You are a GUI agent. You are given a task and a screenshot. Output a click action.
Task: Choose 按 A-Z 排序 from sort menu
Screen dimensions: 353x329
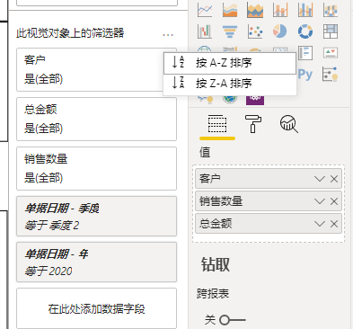click(x=230, y=63)
